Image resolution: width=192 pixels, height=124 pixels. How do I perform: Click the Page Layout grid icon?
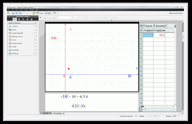tap(55, 13)
